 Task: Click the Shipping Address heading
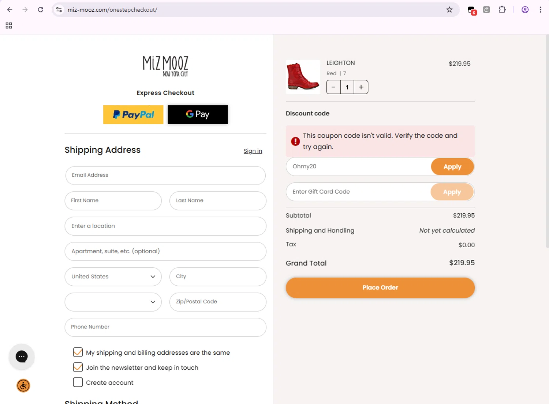click(102, 150)
